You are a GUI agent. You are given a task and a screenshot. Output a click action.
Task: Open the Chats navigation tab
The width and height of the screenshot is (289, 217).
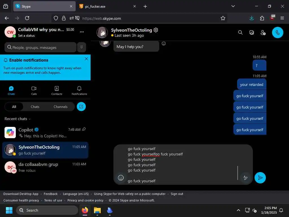pyautogui.click(x=11, y=91)
